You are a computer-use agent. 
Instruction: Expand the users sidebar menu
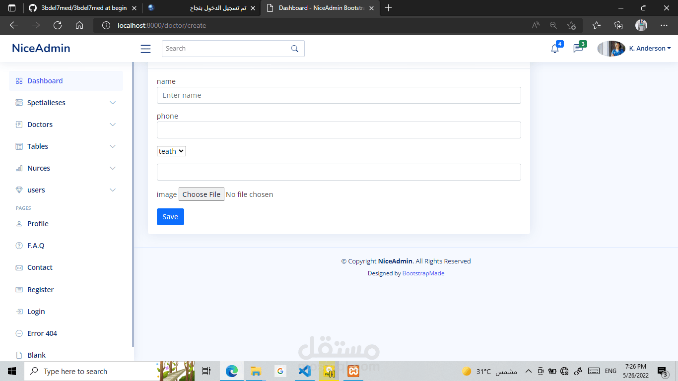[66, 190]
